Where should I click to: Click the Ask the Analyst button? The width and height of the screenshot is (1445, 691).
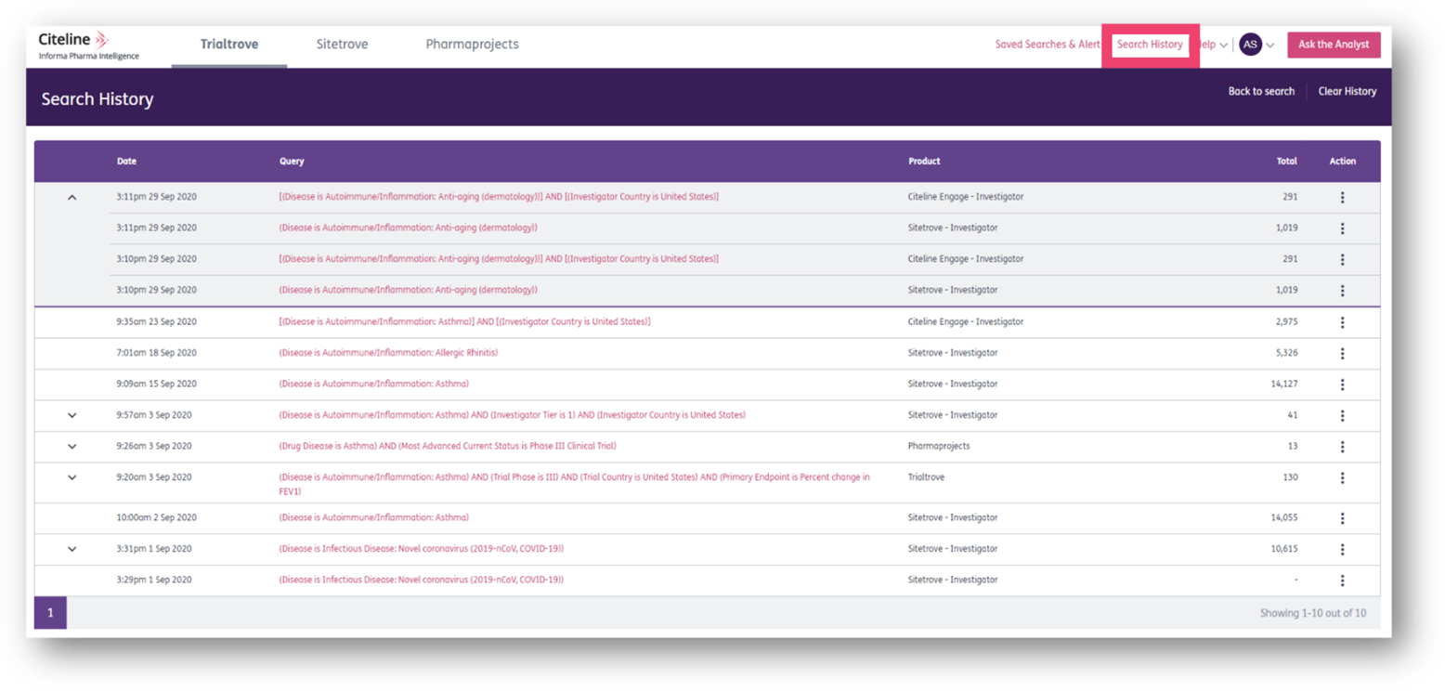1334,44
